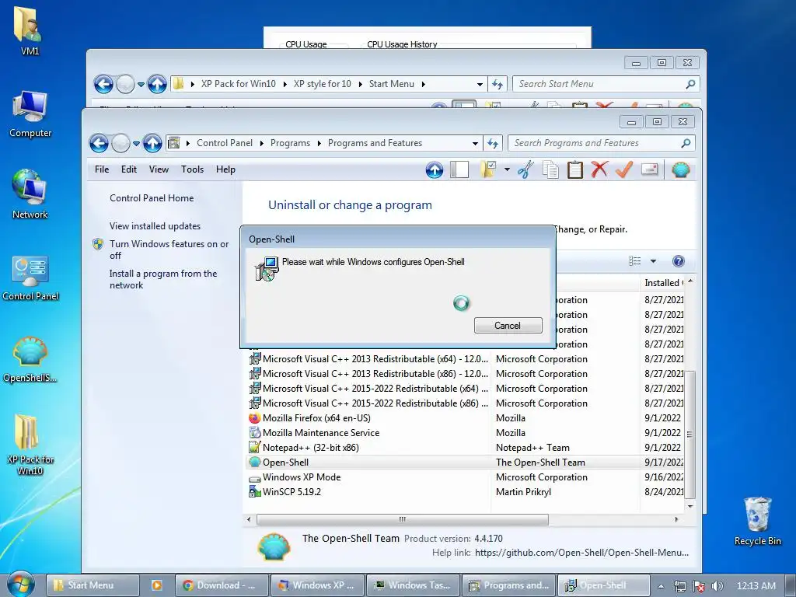Click Up arrow in the Start Menu window
796x597 pixels.
[x=157, y=84]
